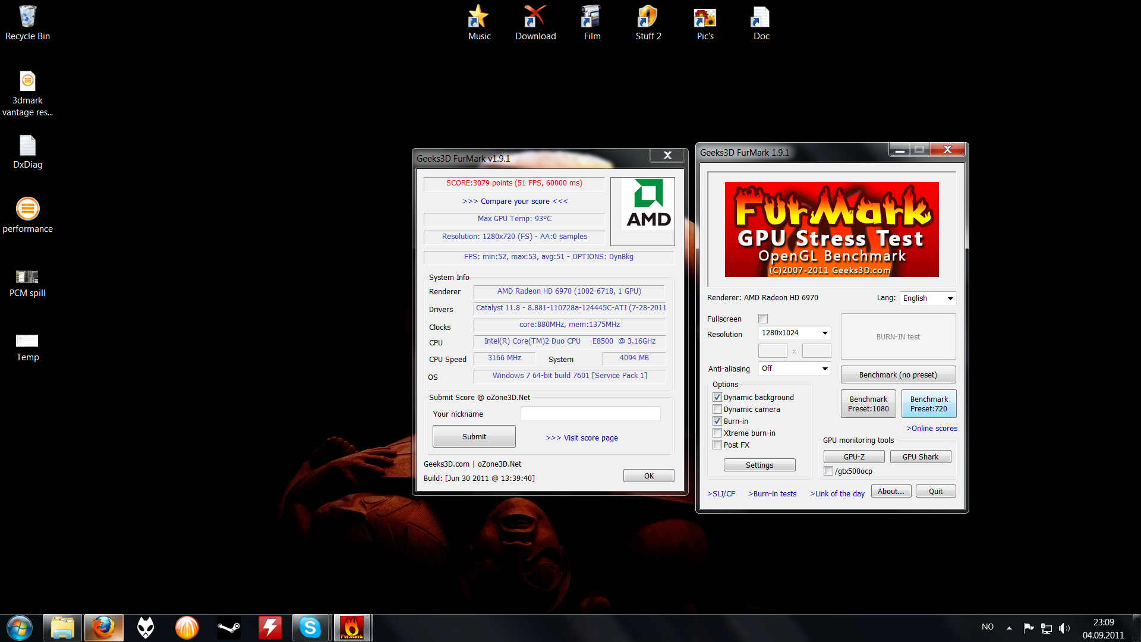This screenshot has width=1141, height=642.
Task: Open the Online scores link
Action: (932, 428)
